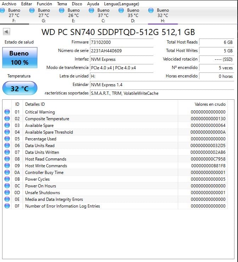This screenshot has width=238, height=262.
Task: Click the Controller Busy Time status dot
Action: [7, 172]
